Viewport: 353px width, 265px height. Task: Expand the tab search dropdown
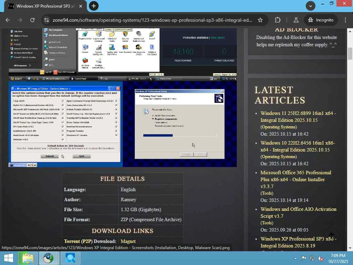[x=311, y=6]
